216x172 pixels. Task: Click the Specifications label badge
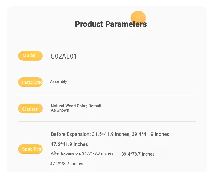pos(30,149)
